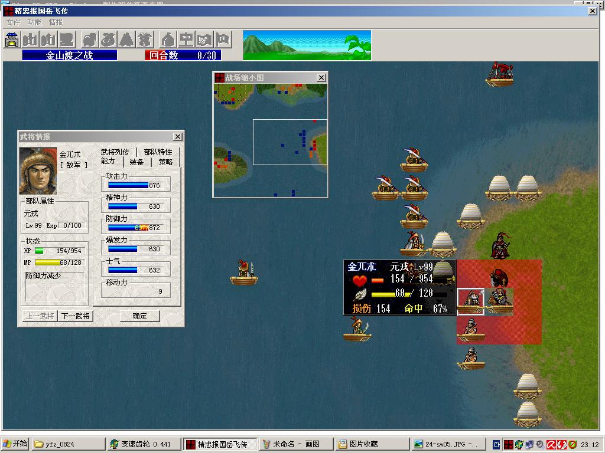The width and height of the screenshot is (605, 453).
Task: Select the 能力 tab
Action: [108, 162]
